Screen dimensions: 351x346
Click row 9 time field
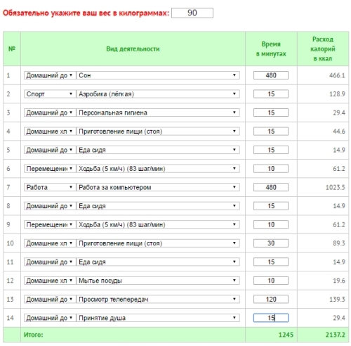(271, 224)
